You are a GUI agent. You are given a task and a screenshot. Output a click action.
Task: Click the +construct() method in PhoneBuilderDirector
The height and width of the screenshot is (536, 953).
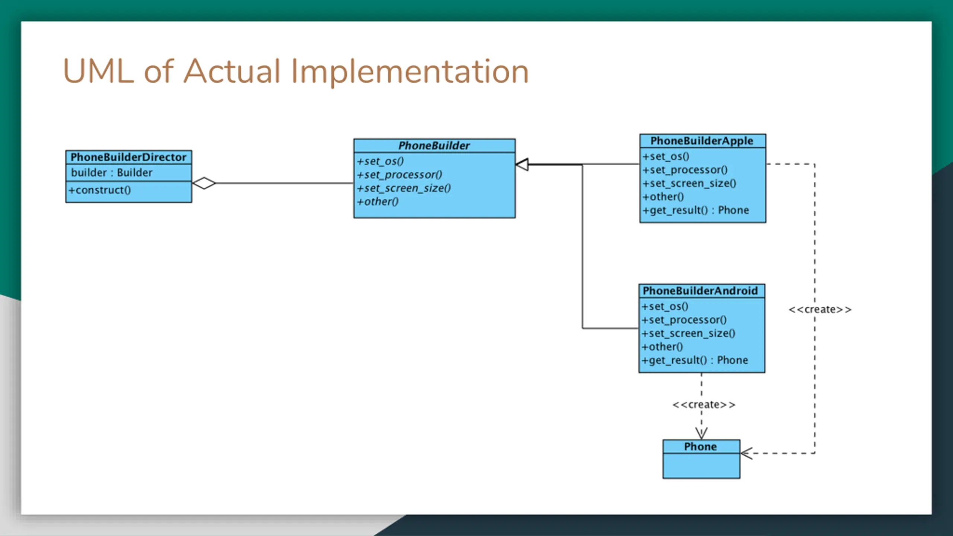[100, 190]
